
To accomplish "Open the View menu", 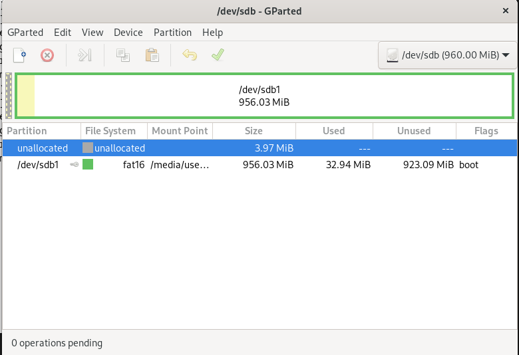I will pyautogui.click(x=92, y=32).
